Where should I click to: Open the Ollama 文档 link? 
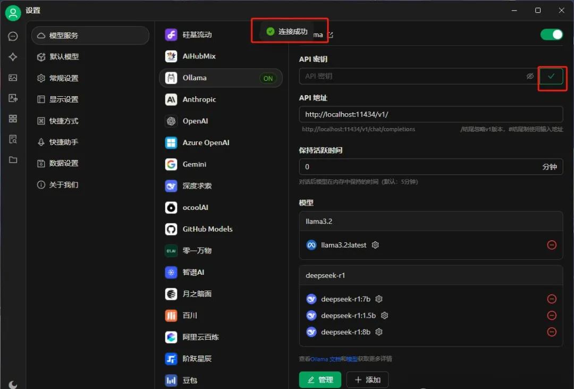coord(325,359)
